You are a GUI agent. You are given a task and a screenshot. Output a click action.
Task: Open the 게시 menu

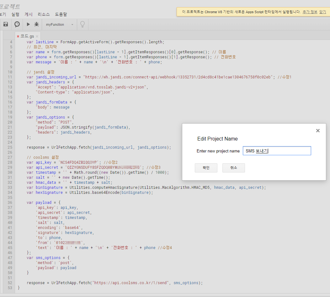pos(29,14)
